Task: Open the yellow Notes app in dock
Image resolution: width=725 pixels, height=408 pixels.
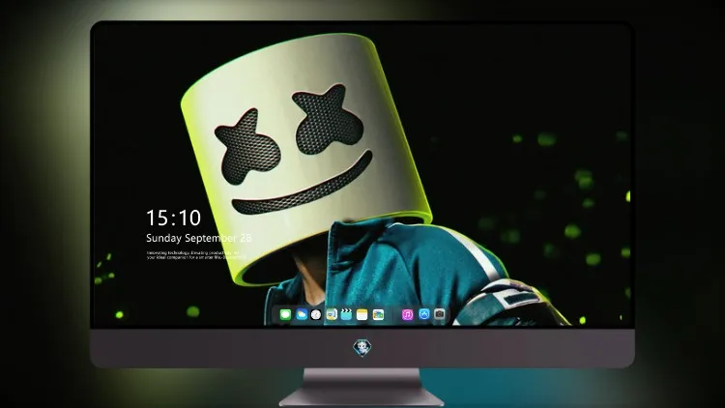Action: [x=362, y=314]
